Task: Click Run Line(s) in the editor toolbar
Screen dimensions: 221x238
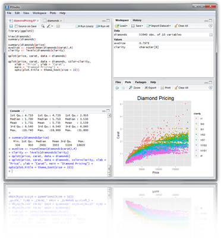Action: click(x=84, y=26)
